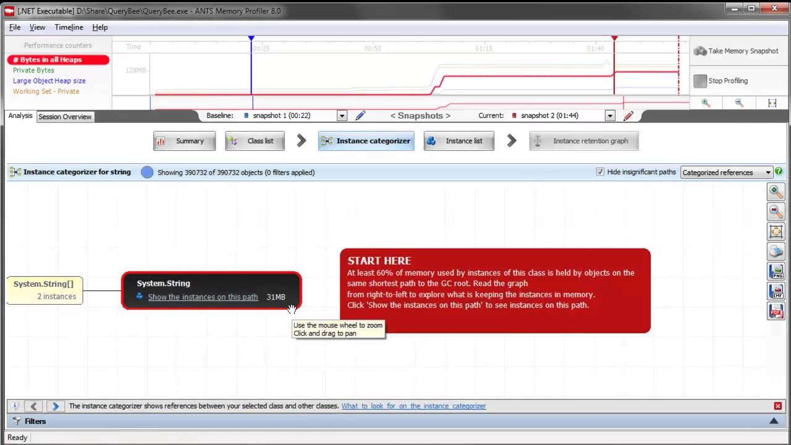
Task: Select the Private Bytes counter
Action: coord(33,70)
